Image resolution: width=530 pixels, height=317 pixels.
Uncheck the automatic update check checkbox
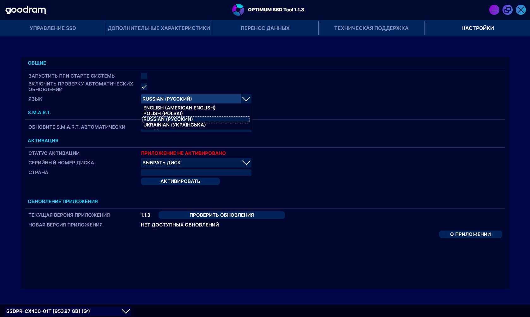point(144,87)
